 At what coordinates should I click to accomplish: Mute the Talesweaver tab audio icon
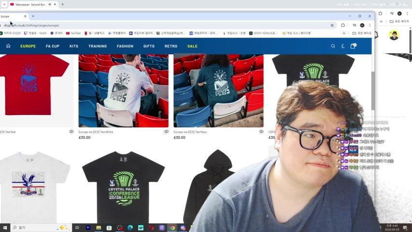tap(50, 4)
